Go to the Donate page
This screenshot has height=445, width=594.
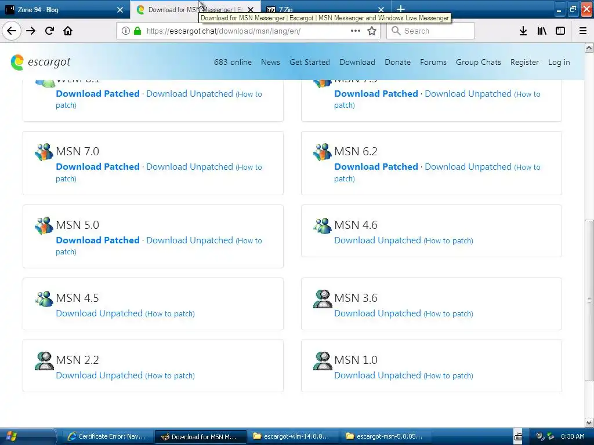tap(397, 62)
